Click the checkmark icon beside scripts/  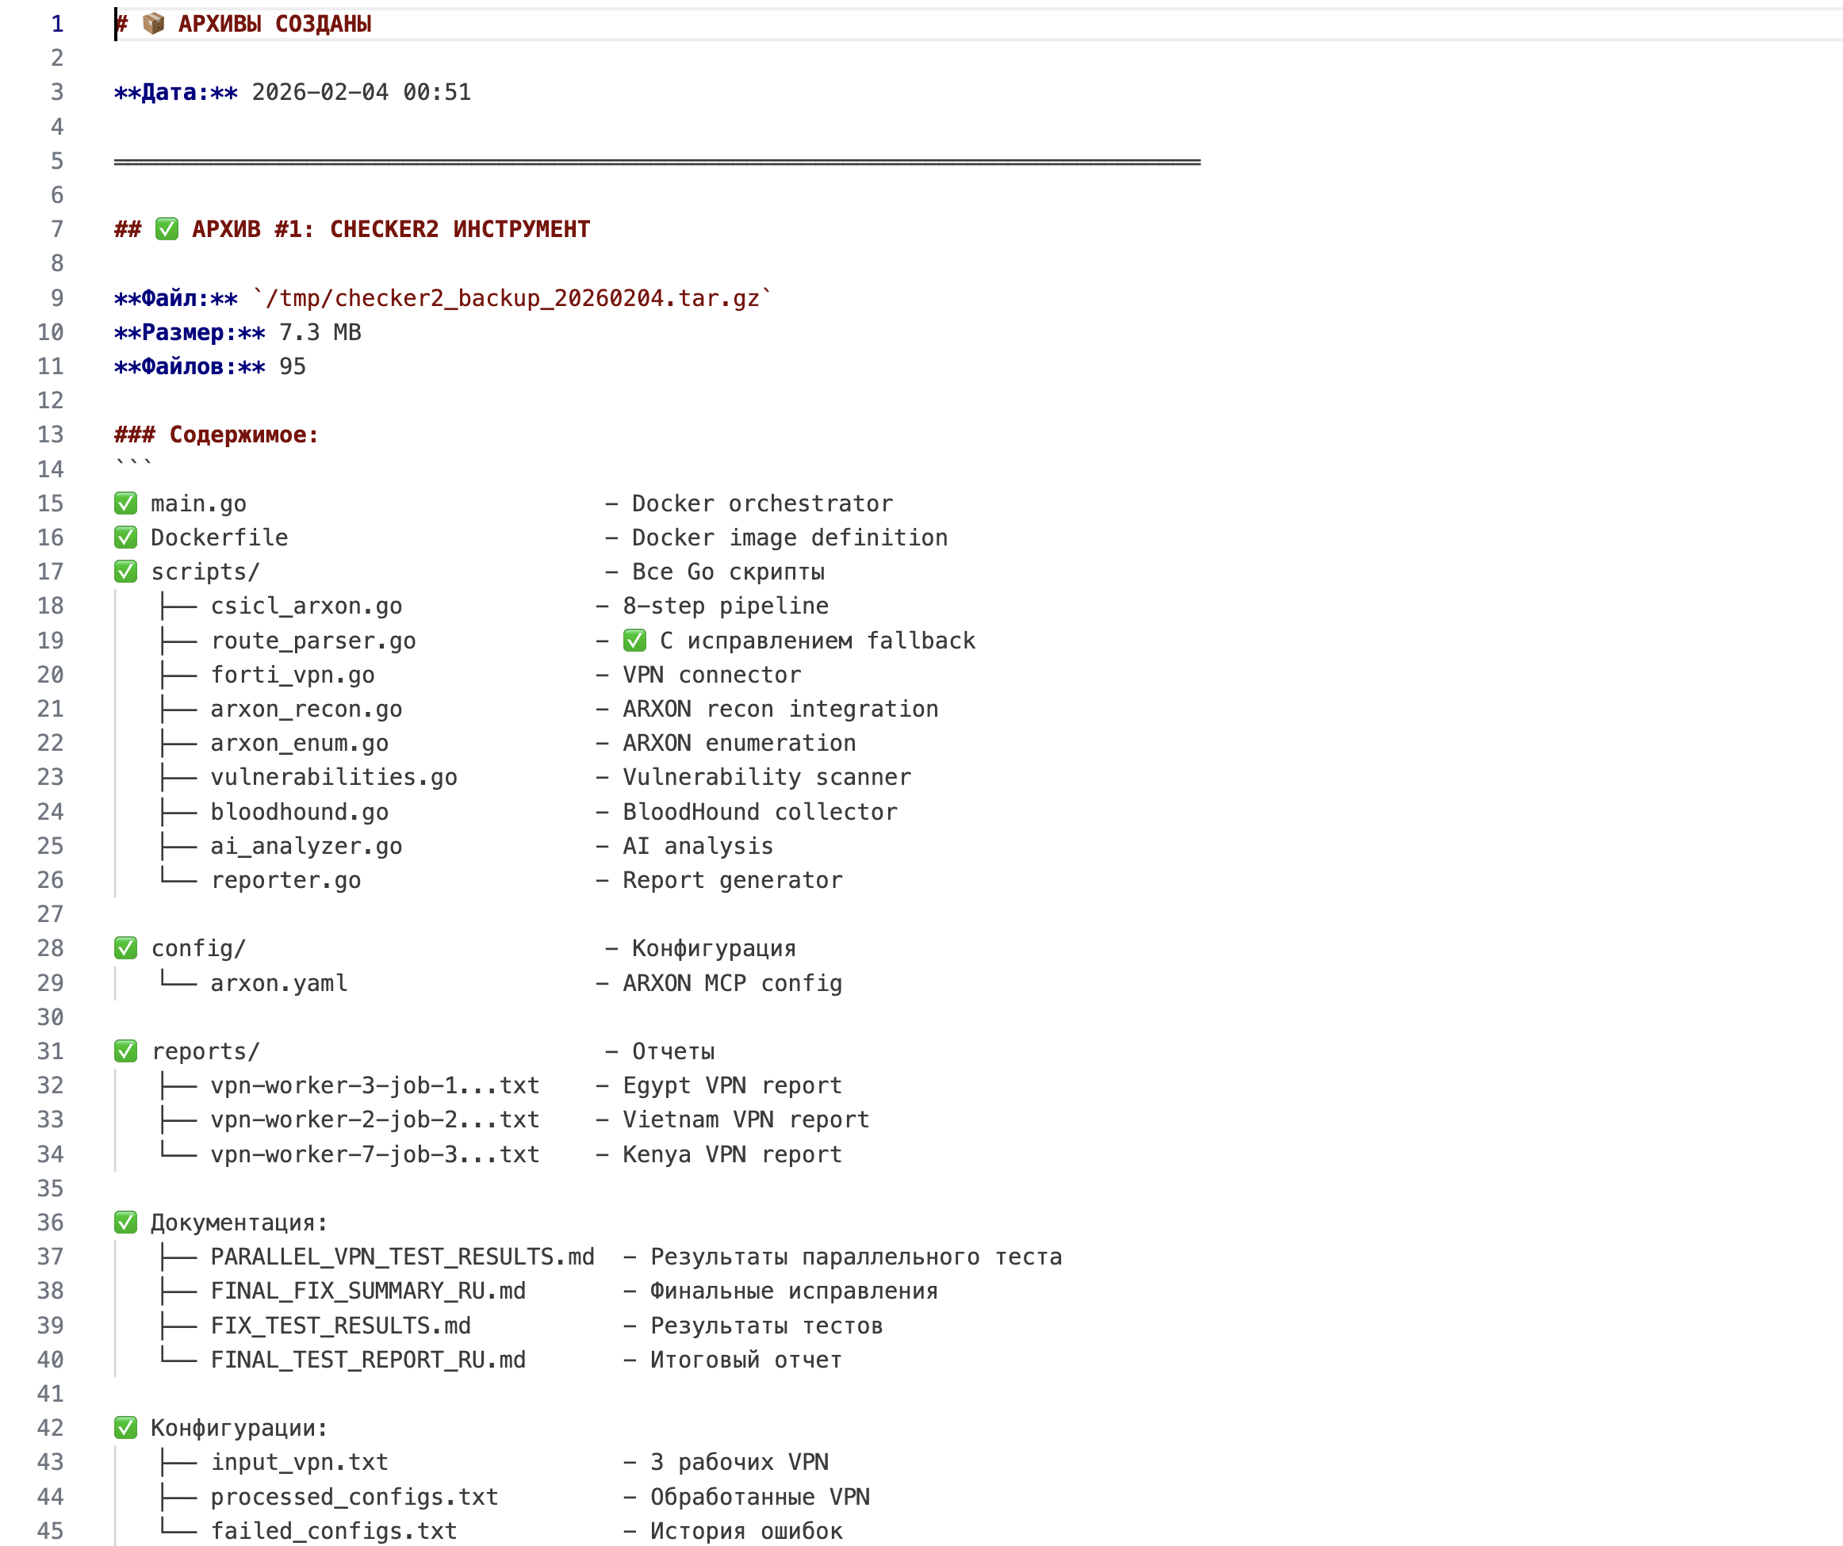click(x=125, y=572)
